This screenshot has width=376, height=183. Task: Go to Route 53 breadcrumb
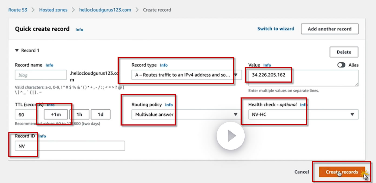[18, 10]
